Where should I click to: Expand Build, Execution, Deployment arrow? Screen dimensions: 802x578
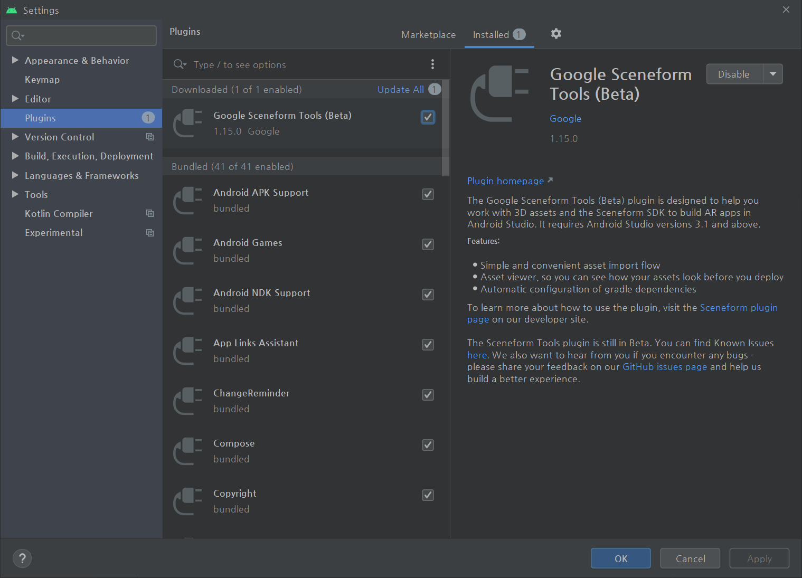click(15, 156)
